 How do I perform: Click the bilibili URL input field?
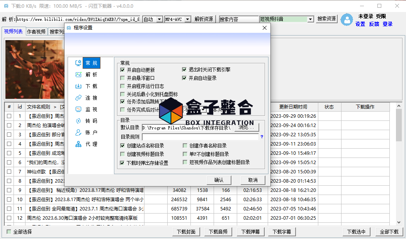tap(78, 19)
